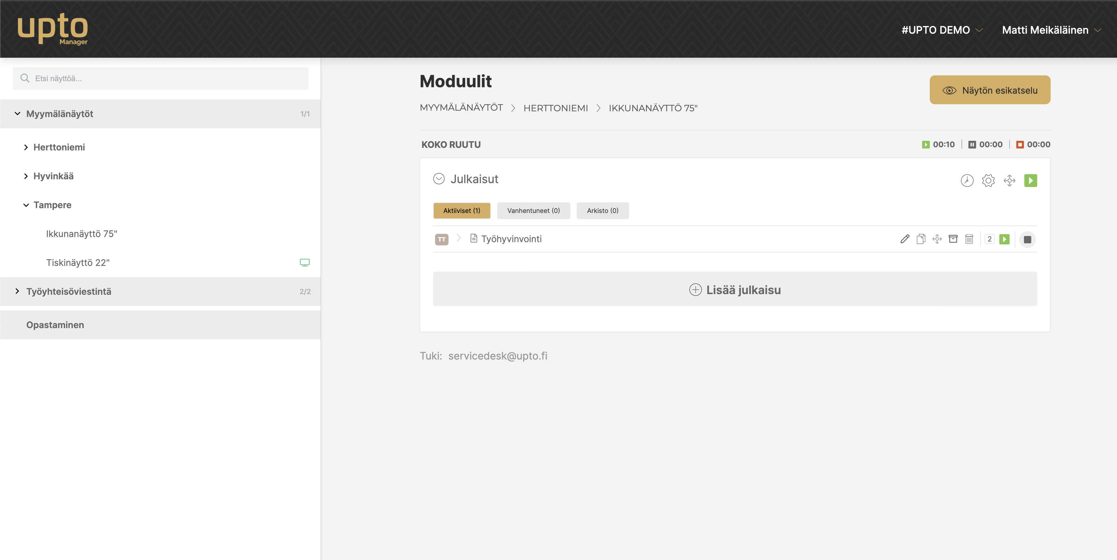1117x560 pixels.
Task: Click the trash icon for Työhyvinvointi
Action: (x=969, y=239)
